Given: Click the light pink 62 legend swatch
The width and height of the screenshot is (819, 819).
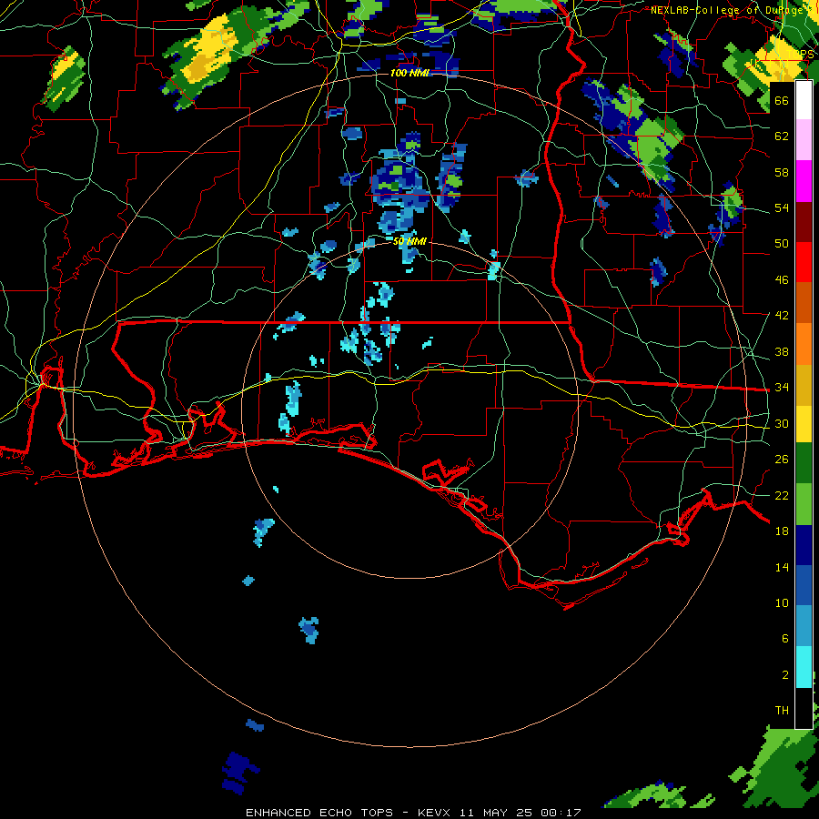Looking at the screenshot, I should coord(804,140).
